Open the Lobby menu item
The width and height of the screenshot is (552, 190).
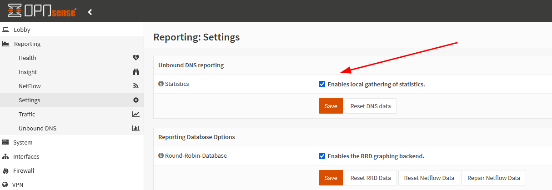(x=22, y=30)
